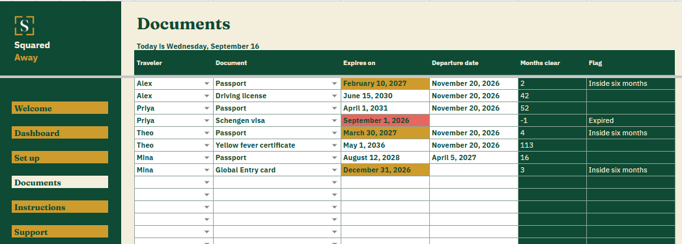Select the red September 1, 2026 expiry cell

tap(386, 120)
